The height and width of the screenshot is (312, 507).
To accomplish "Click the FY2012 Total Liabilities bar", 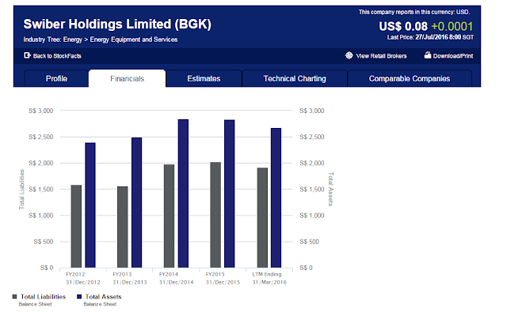I will (76, 226).
